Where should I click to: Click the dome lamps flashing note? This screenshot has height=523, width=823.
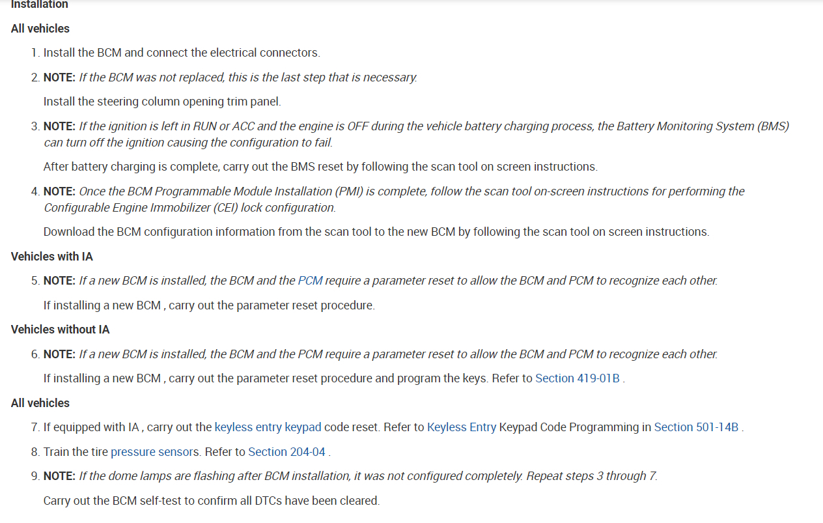point(368,476)
